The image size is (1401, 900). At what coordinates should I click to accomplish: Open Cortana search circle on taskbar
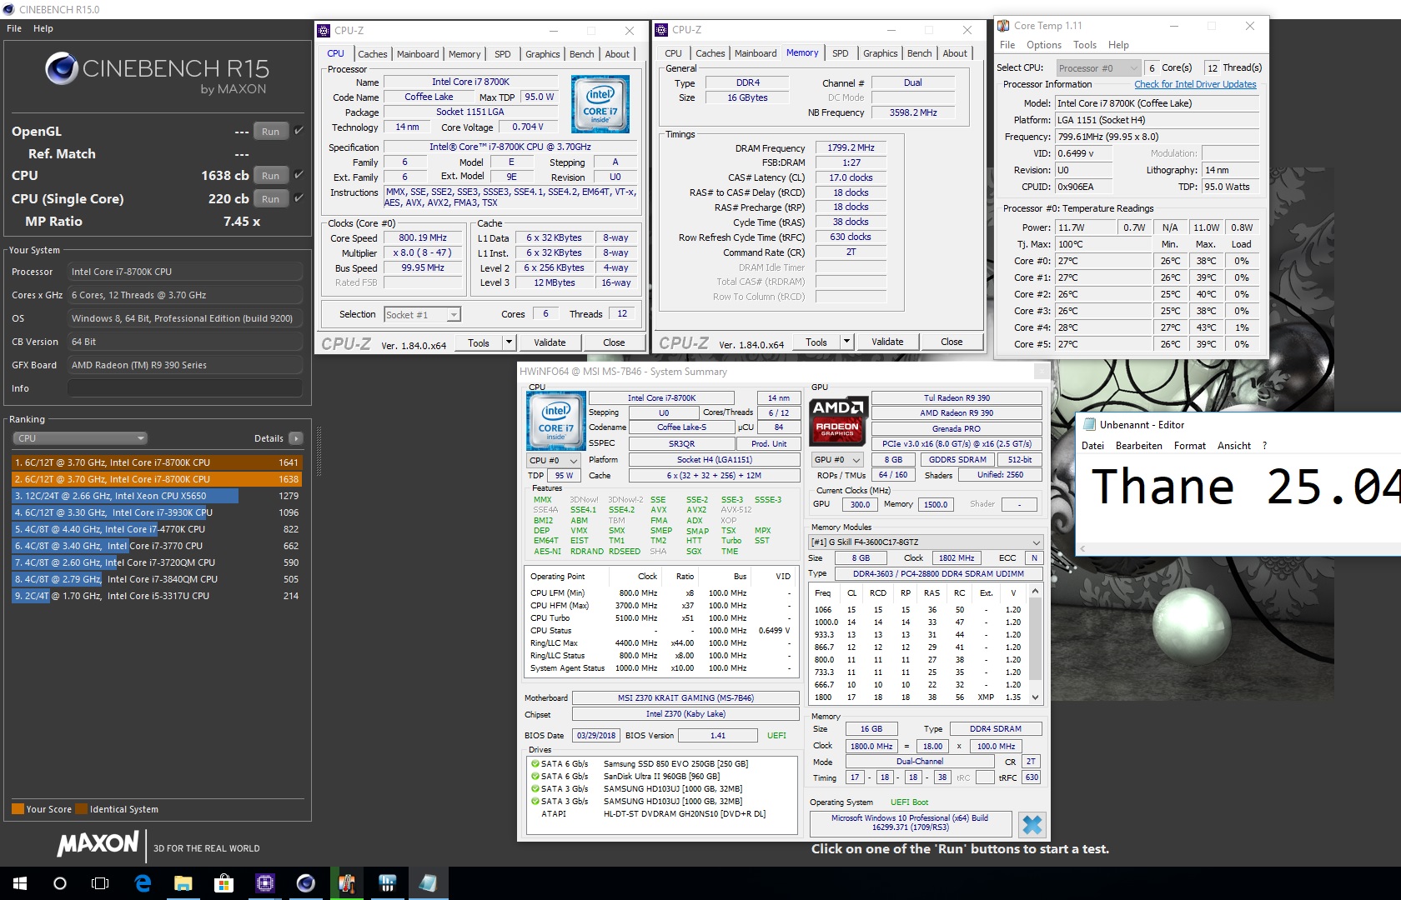[x=60, y=883]
